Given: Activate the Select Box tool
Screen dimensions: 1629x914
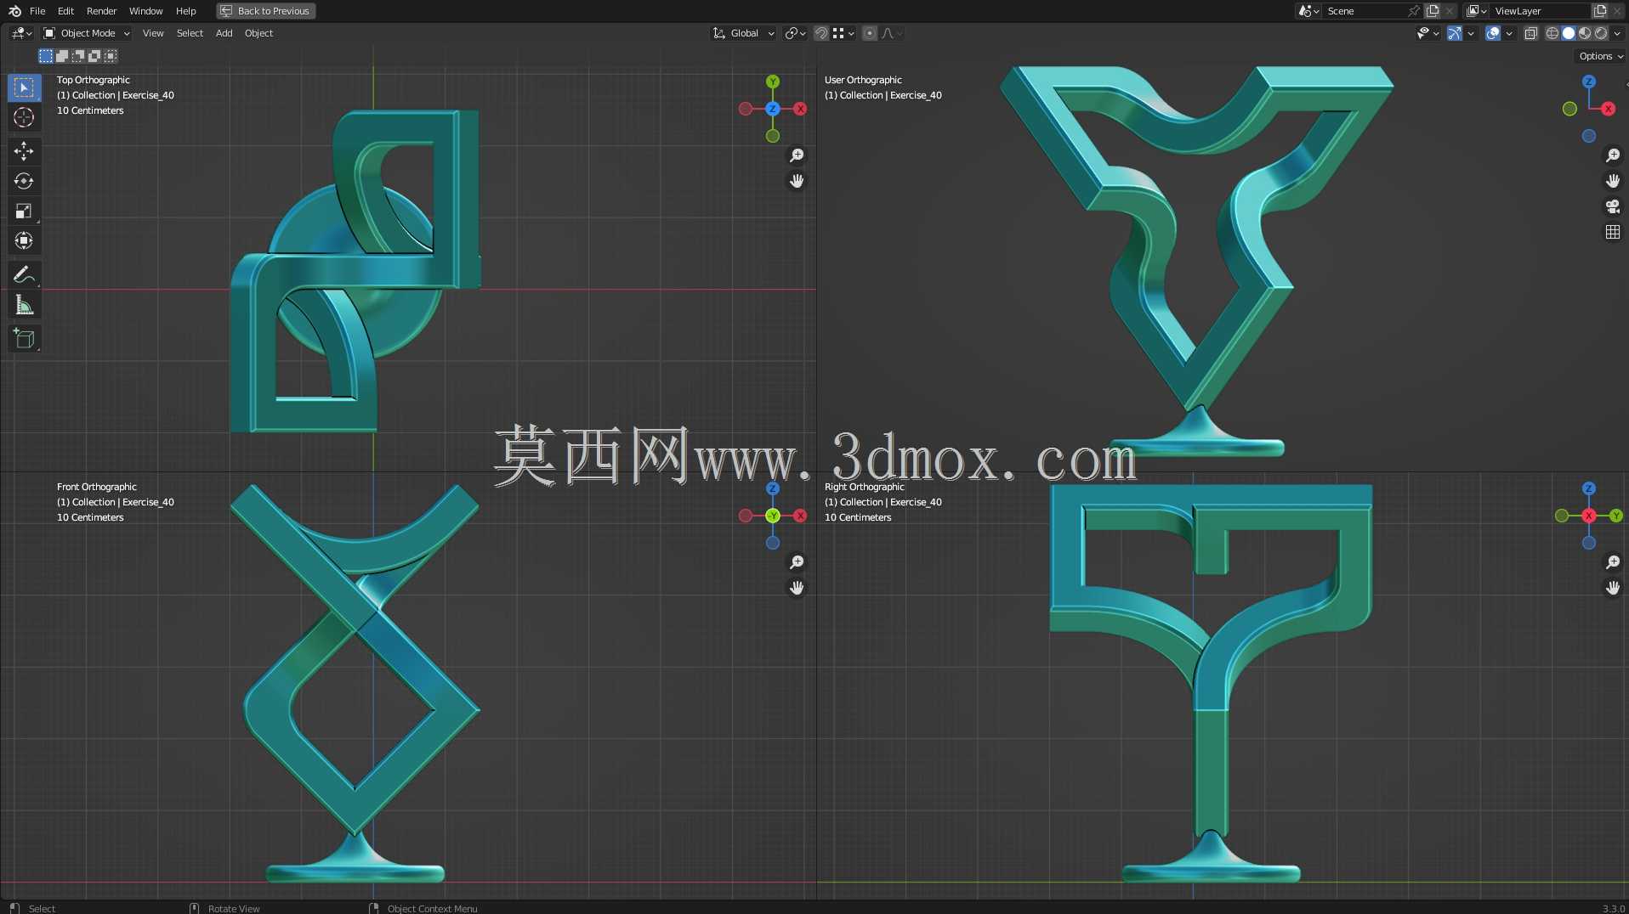Looking at the screenshot, I should click(24, 87).
